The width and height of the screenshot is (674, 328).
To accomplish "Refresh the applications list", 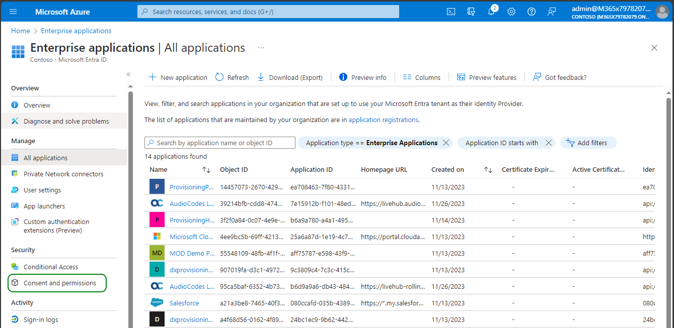I will (x=232, y=77).
